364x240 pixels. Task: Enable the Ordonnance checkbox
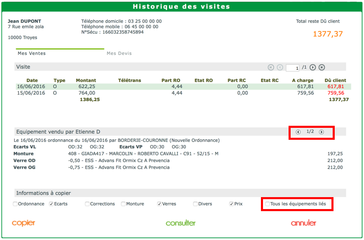pyautogui.click(x=15, y=204)
